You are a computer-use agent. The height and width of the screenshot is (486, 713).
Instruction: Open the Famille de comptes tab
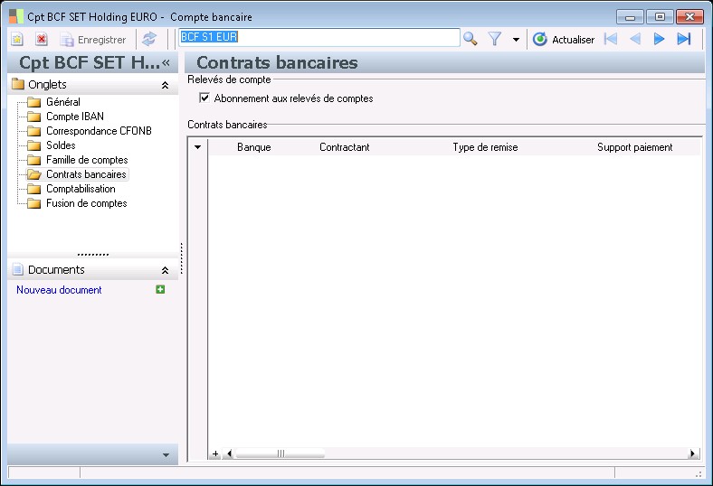(87, 160)
